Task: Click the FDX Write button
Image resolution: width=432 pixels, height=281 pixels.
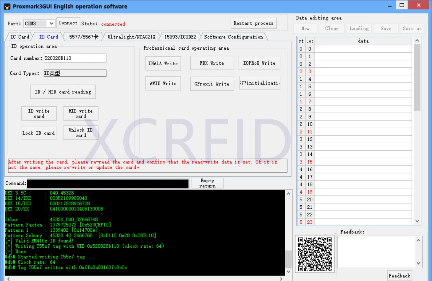Action: (212, 63)
